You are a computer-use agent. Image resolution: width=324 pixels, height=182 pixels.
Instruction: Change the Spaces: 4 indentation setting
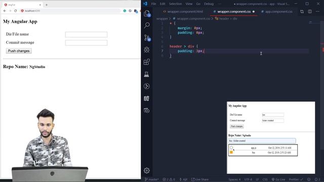[234, 179]
